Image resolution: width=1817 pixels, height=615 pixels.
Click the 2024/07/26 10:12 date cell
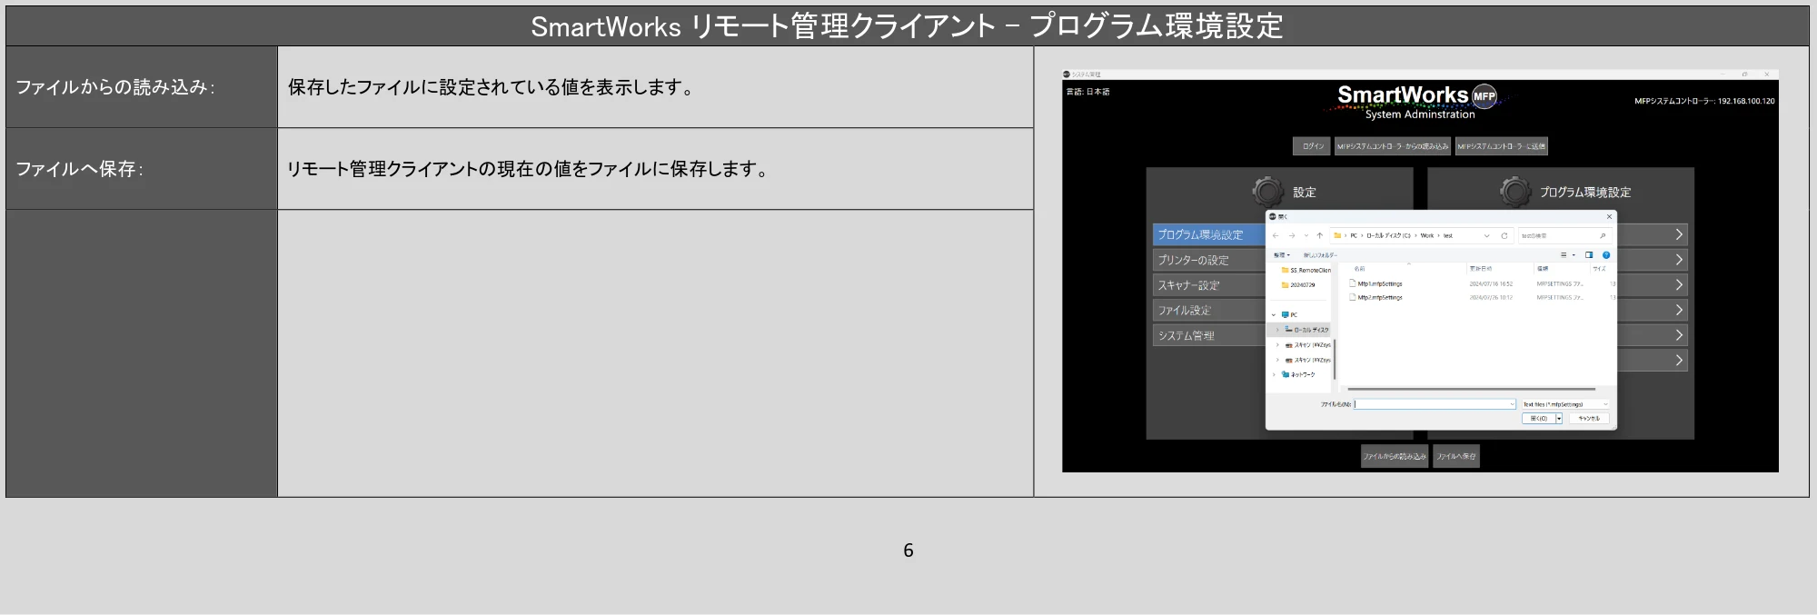[x=1491, y=297]
